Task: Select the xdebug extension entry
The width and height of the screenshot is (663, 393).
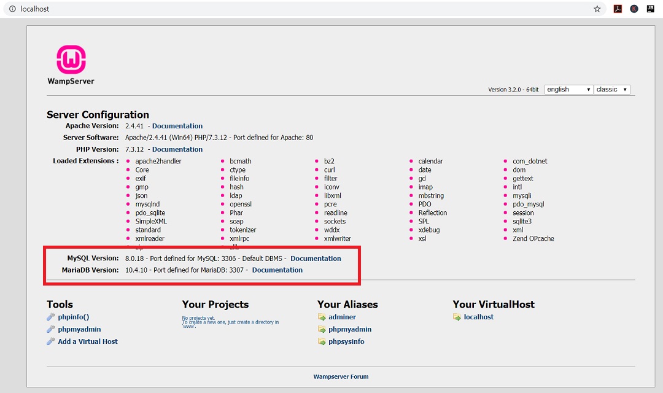Action: coord(429,230)
